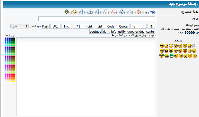Insert the yellow exclamation mark smiley
This screenshot has width=199, height=117.
pos(194,56)
